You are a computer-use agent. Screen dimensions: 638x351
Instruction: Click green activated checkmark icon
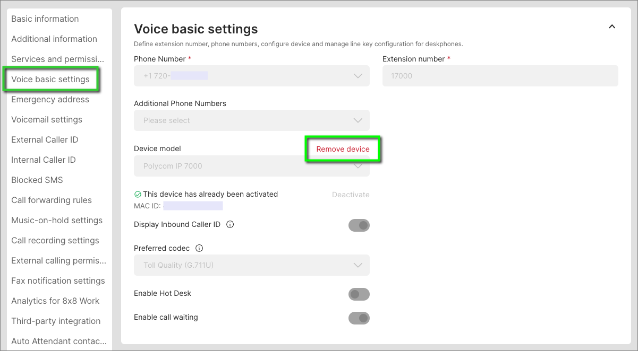click(138, 195)
